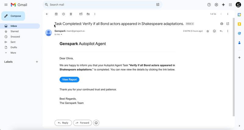The width and height of the screenshot is (244, 130).
Task: Click in the Search mail field
Action: pos(102,5)
